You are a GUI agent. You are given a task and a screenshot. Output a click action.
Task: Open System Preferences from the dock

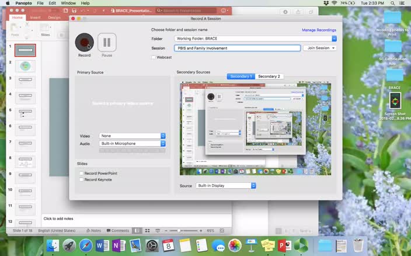[152, 245]
